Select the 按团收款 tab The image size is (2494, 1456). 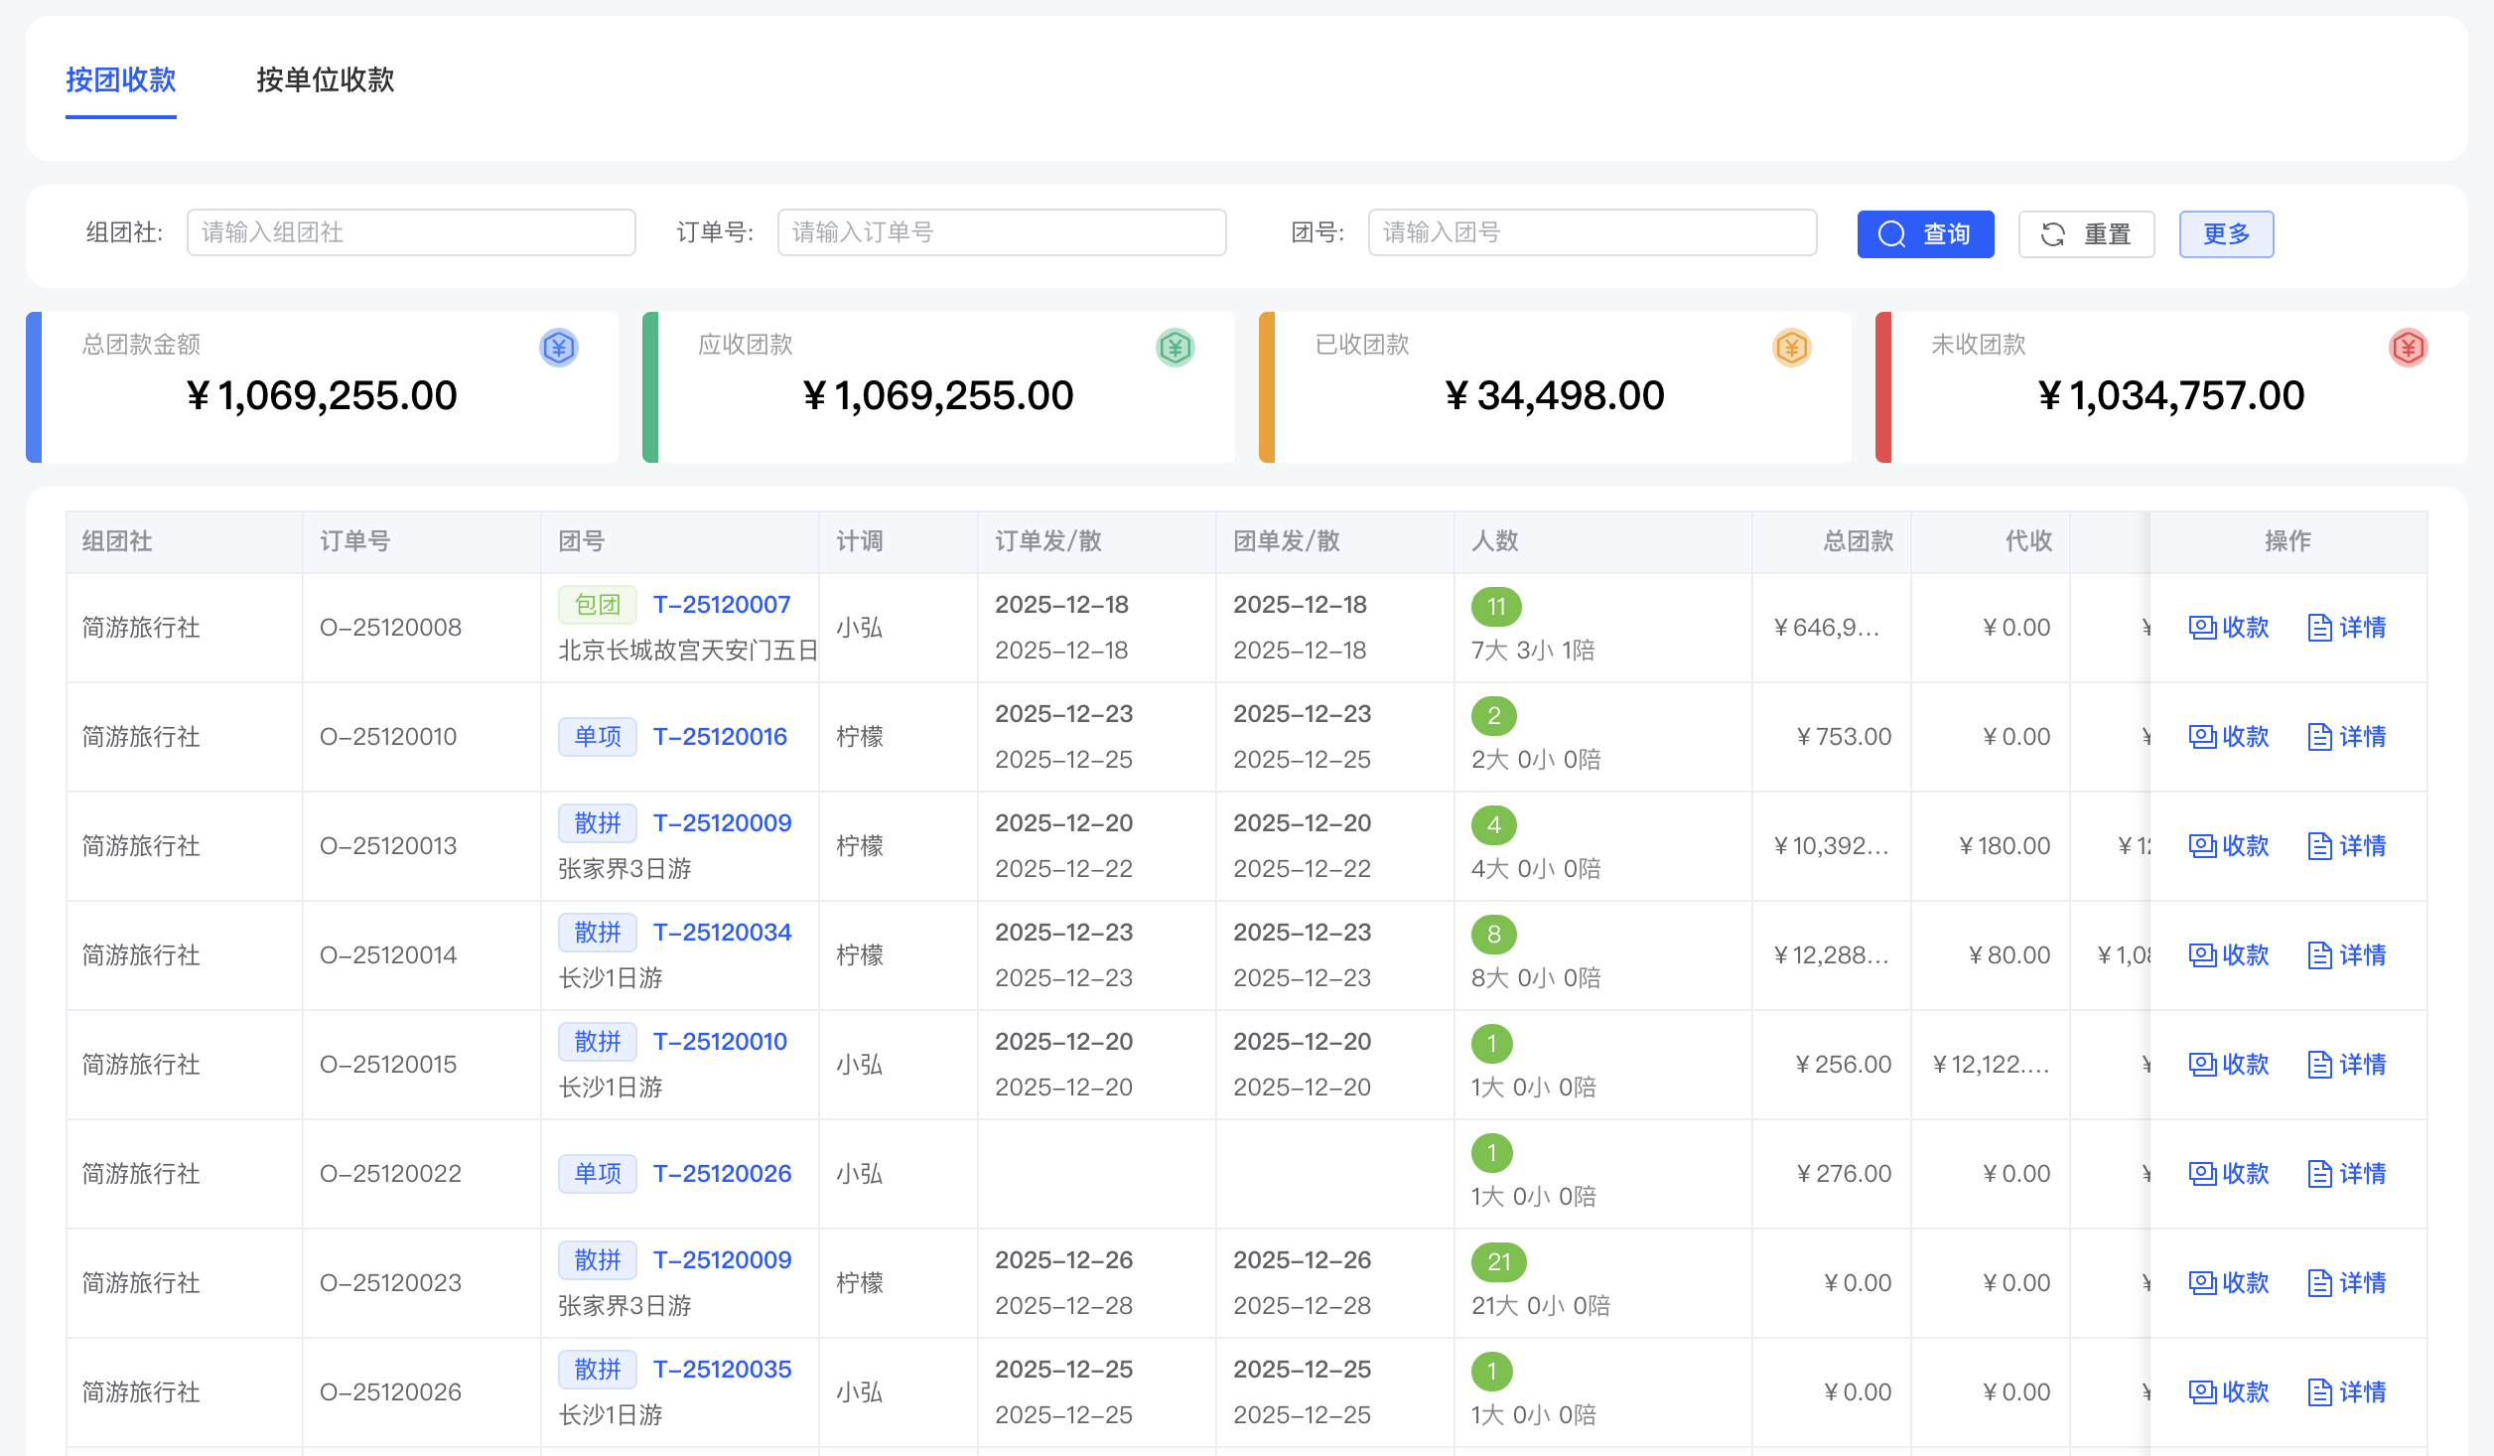tap(121, 79)
